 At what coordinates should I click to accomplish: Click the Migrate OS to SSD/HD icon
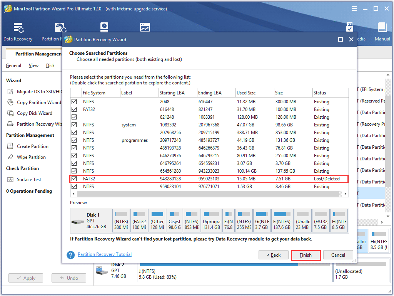(x=10, y=92)
